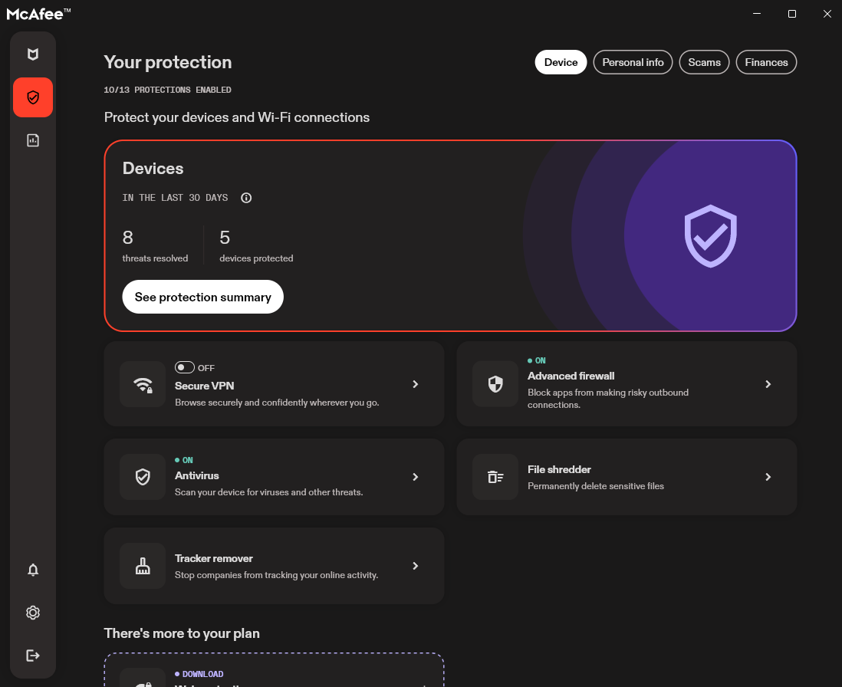Click There's more to your plan heading
Image resolution: width=842 pixels, height=687 pixels.
[x=182, y=633]
